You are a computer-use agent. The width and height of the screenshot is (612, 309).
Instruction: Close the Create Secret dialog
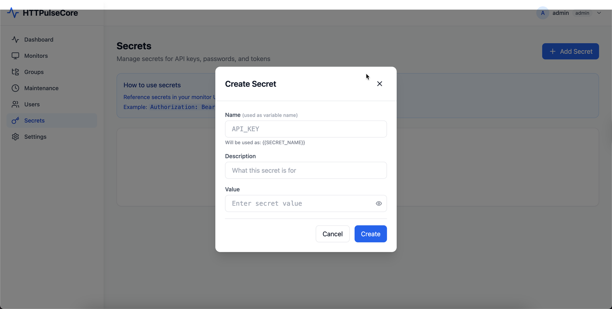point(379,84)
